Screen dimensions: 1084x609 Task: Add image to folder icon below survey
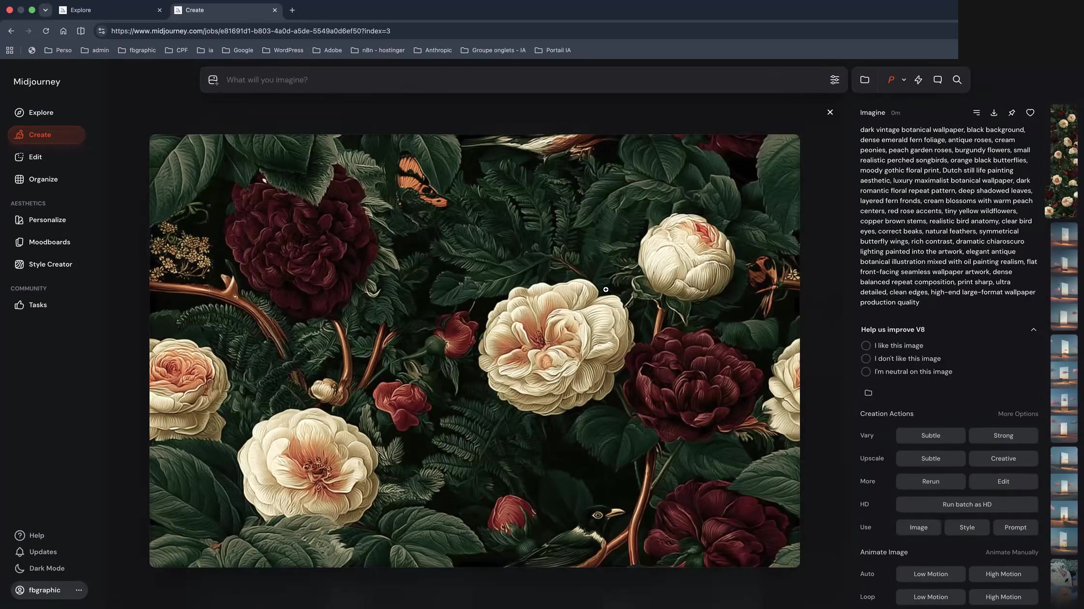(x=868, y=393)
